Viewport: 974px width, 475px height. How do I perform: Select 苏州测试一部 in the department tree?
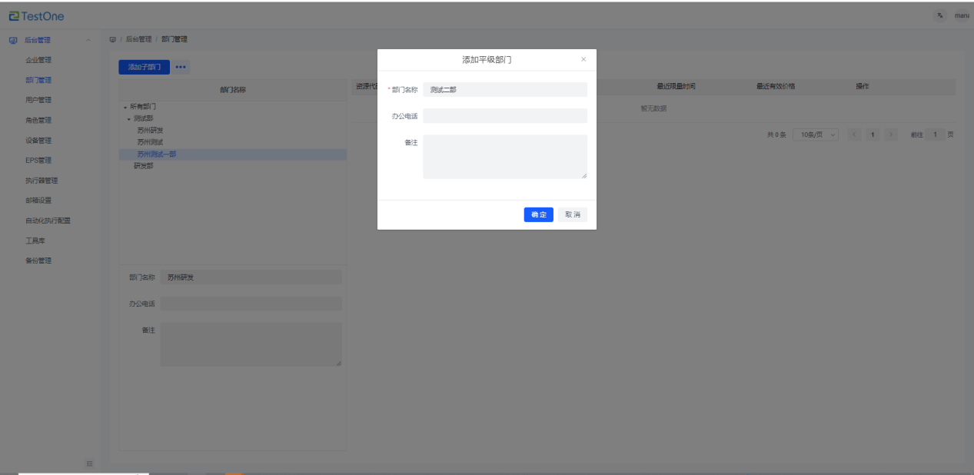click(x=156, y=154)
